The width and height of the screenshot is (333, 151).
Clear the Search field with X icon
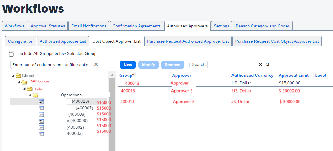pos(261,64)
